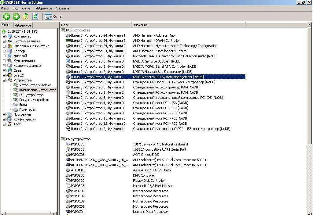Screen dimensions: 313x215
Task: Select Ресурсы устройств in the tree
Action: 34,100
